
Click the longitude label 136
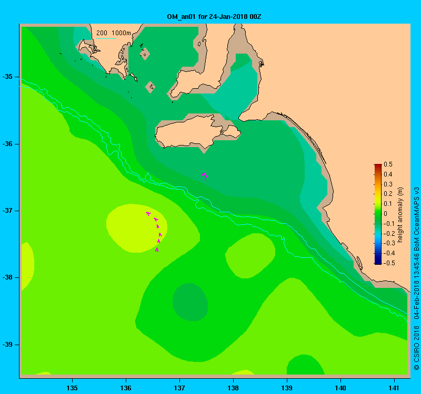pos(126,388)
